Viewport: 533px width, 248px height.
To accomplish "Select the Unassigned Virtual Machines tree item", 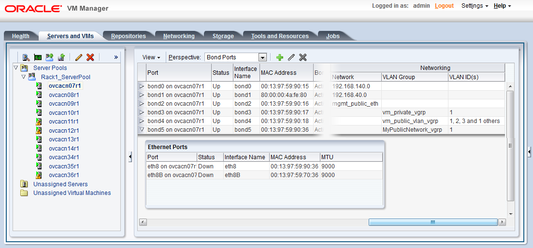I will coord(72,193).
